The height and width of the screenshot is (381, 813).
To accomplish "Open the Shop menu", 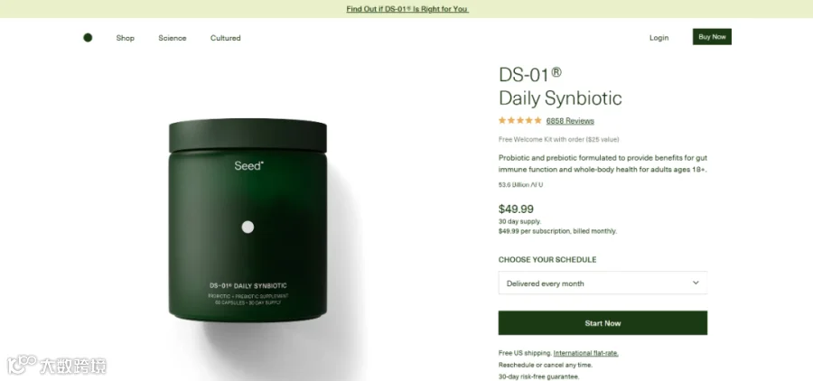I will [125, 38].
